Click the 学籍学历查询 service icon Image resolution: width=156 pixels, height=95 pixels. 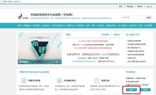pos(24,80)
